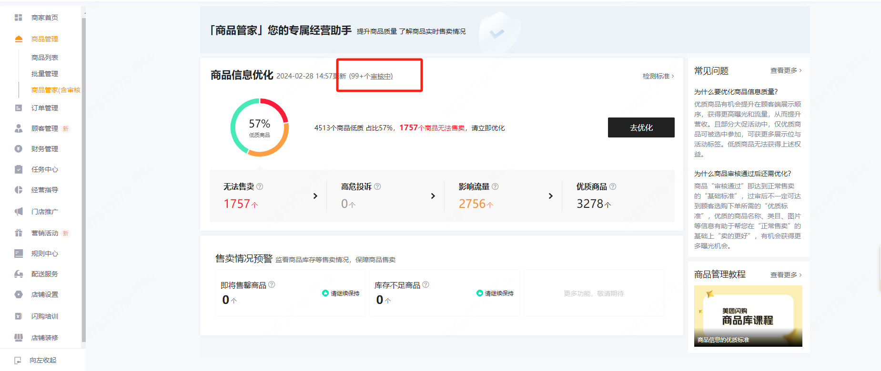Screen dimensions: 881x371
Task: Click help icon beside 优质商品
Action: tap(613, 186)
